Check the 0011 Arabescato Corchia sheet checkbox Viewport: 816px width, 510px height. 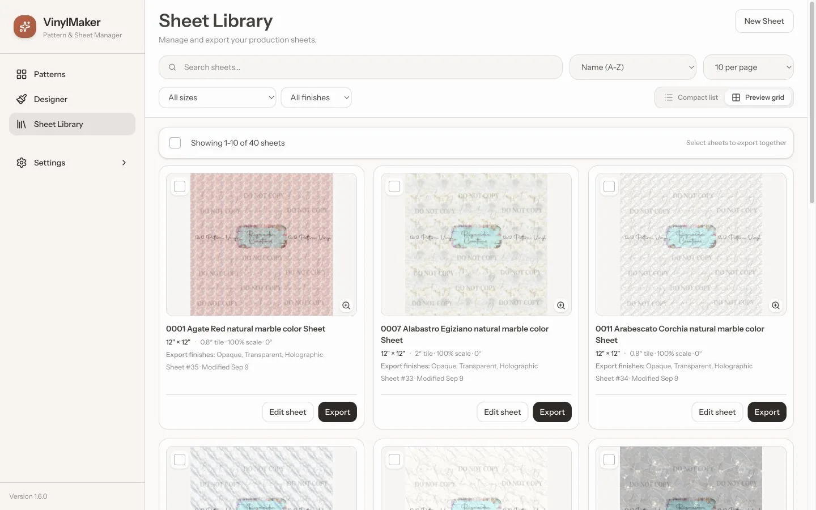click(x=609, y=186)
